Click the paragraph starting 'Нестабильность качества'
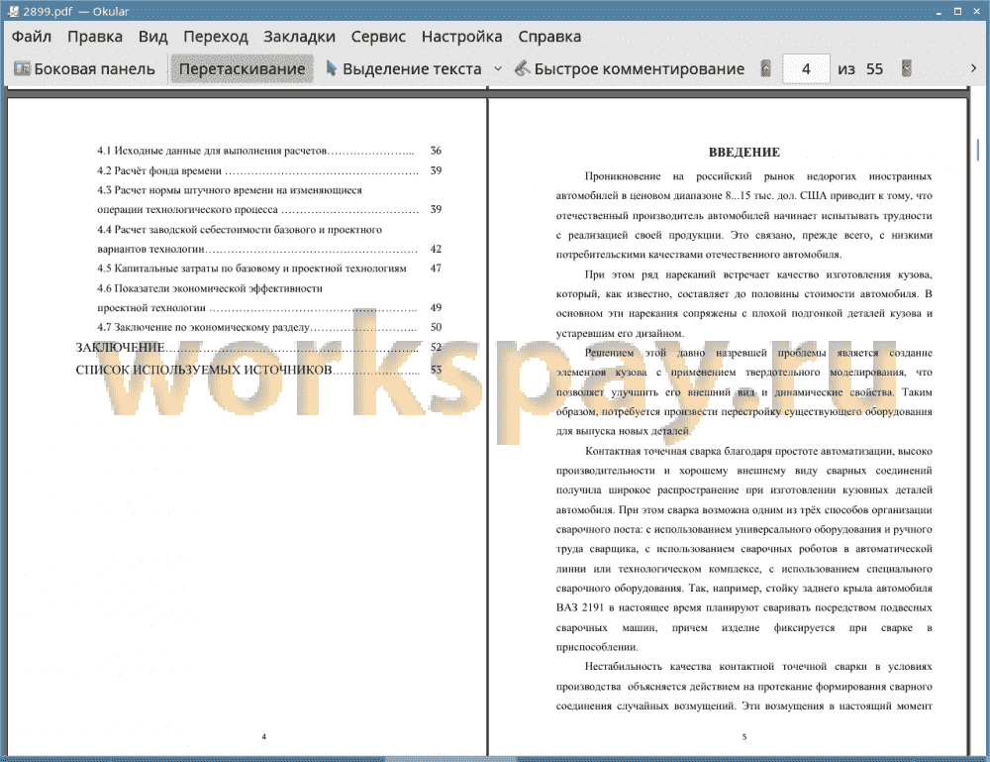990x762 pixels. pos(743,686)
